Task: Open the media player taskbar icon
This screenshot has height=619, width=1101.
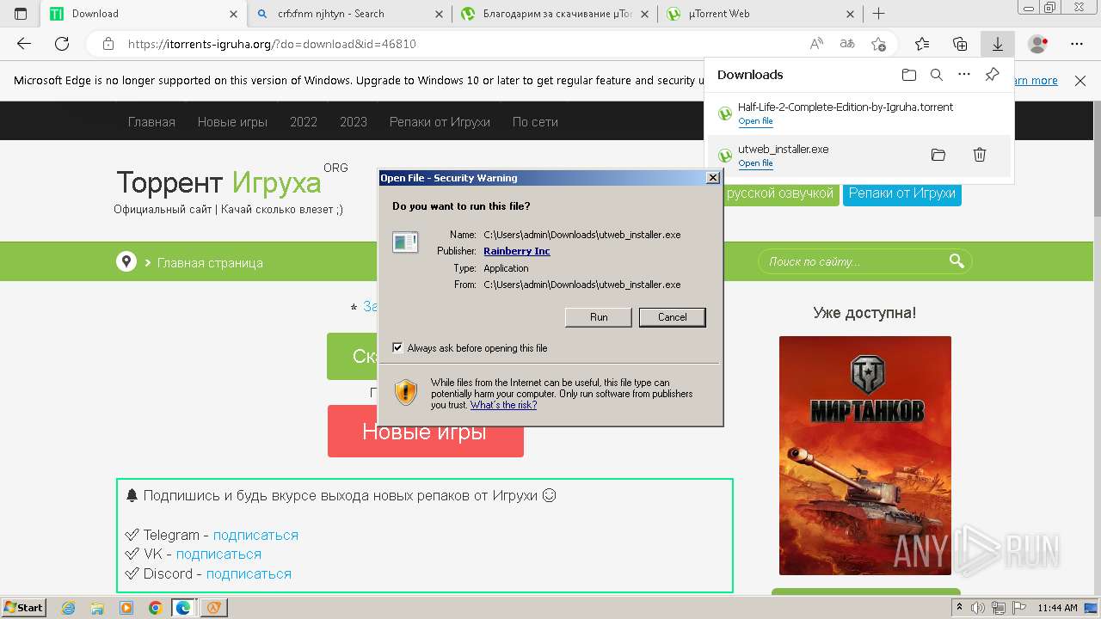Action: pos(126,608)
